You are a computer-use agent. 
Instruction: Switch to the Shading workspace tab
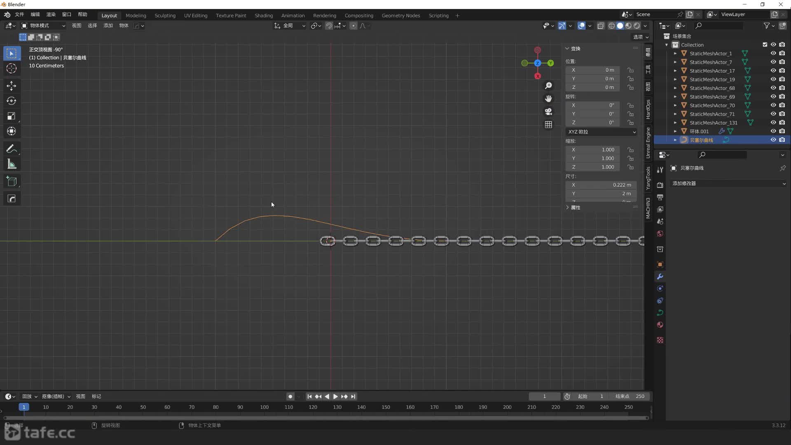pos(264,15)
